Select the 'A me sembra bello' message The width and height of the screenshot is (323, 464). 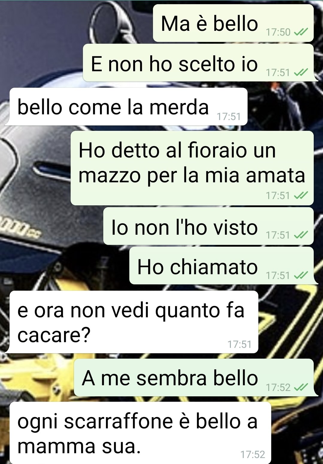tap(194, 377)
